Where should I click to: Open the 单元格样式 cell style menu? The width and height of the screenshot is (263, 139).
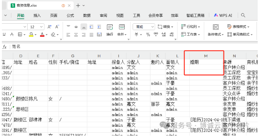(240, 34)
